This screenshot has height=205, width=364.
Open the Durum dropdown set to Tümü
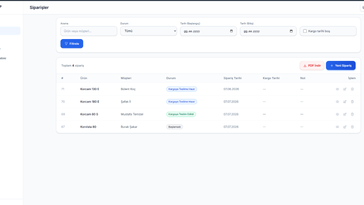point(149,31)
